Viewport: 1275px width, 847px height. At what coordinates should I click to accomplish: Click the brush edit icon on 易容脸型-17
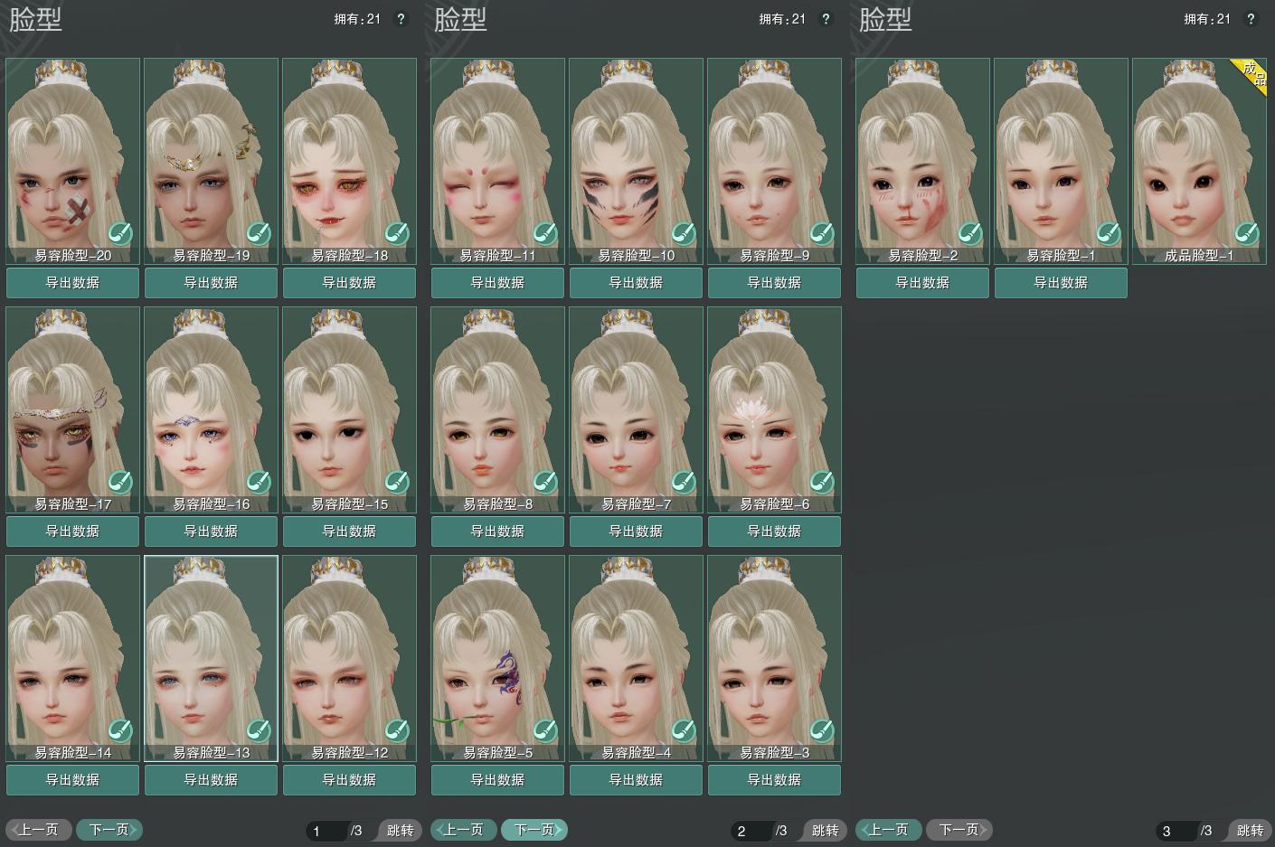click(120, 482)
